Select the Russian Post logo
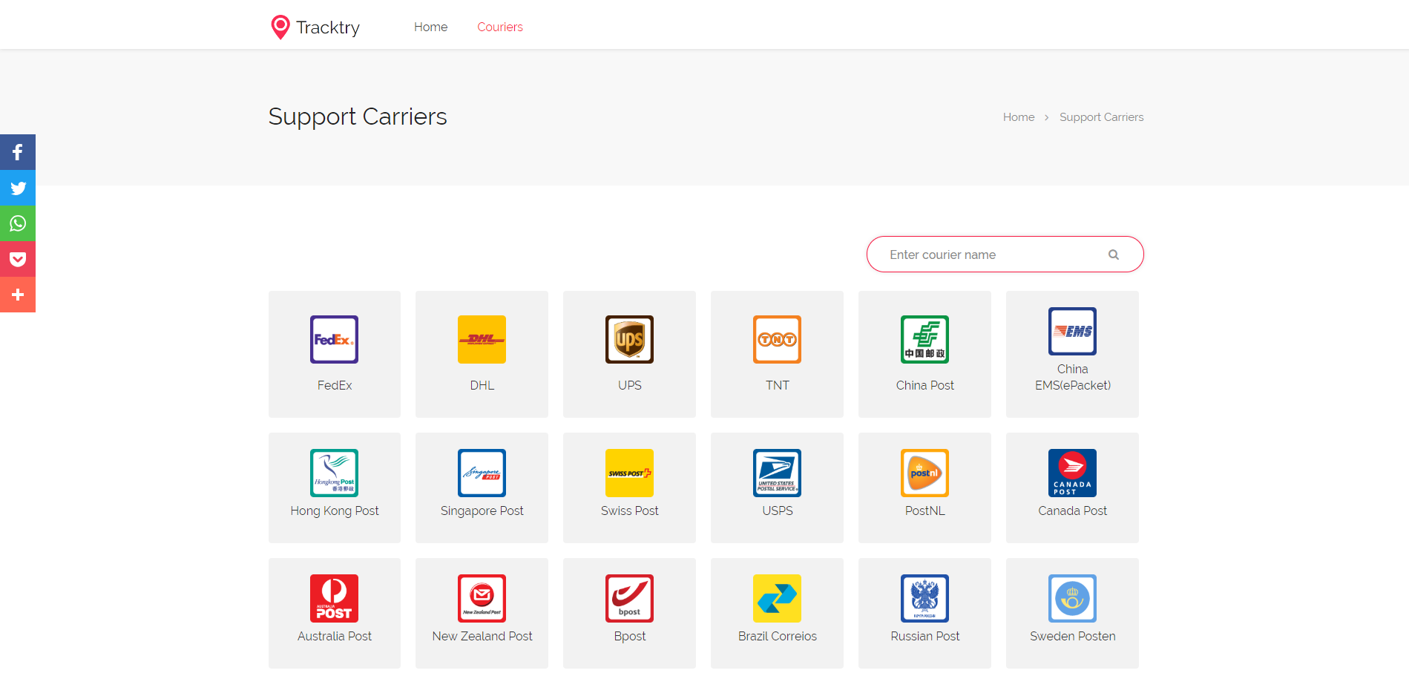Viewport: 1409px width, 676px height. click(924, 598)
